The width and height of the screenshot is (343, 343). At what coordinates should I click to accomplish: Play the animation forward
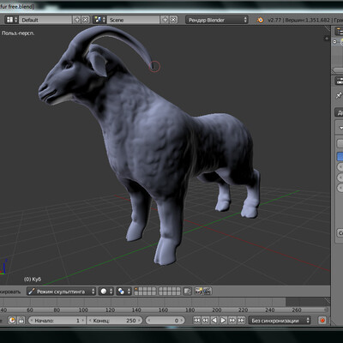(x=223, y=321)
